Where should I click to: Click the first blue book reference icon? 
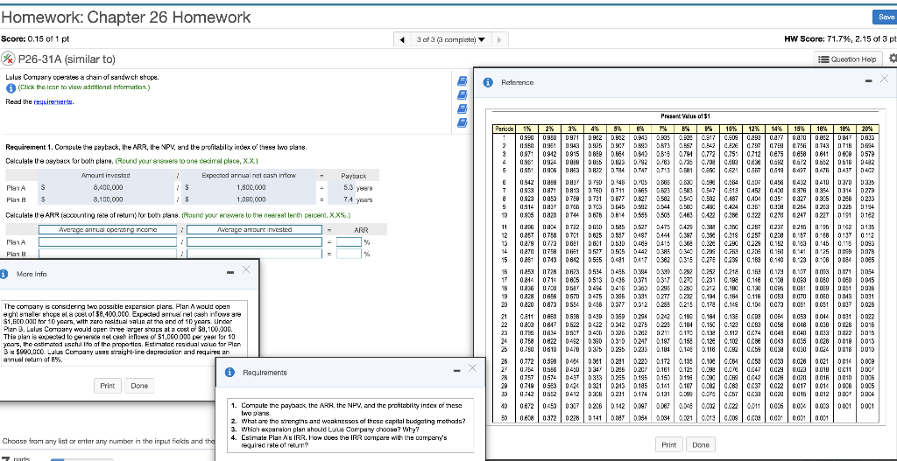pos(461,81)
